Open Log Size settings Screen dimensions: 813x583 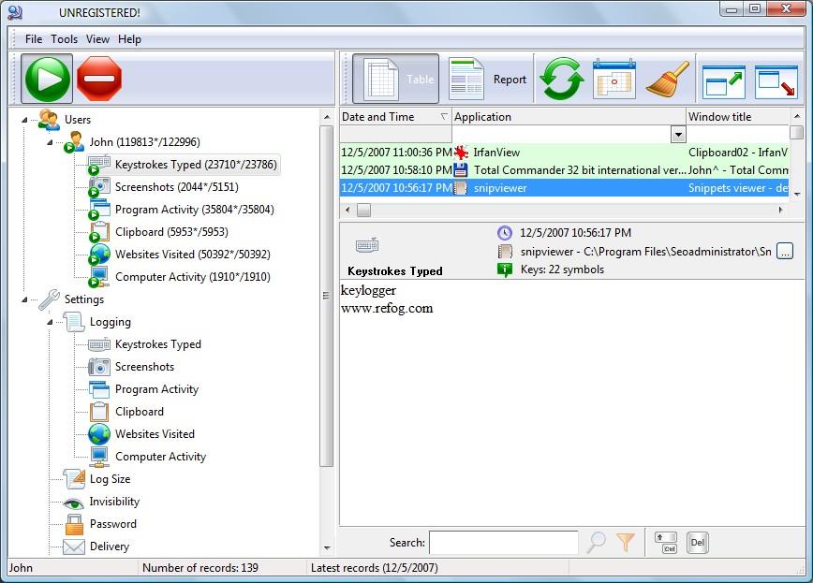[x=110, y=479]
